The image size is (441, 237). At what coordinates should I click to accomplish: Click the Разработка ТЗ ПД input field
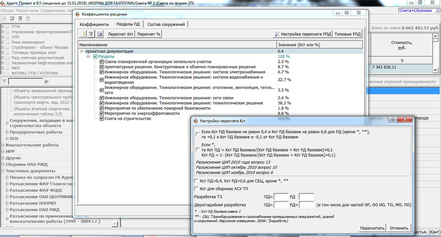coord(282,196)
